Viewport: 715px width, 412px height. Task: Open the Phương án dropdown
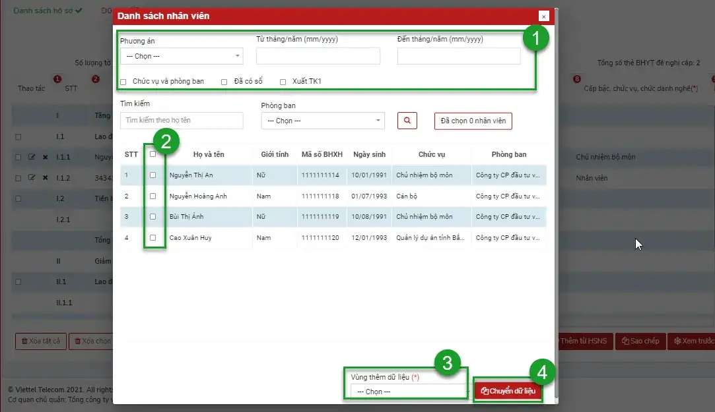click(x=182, y=56)
